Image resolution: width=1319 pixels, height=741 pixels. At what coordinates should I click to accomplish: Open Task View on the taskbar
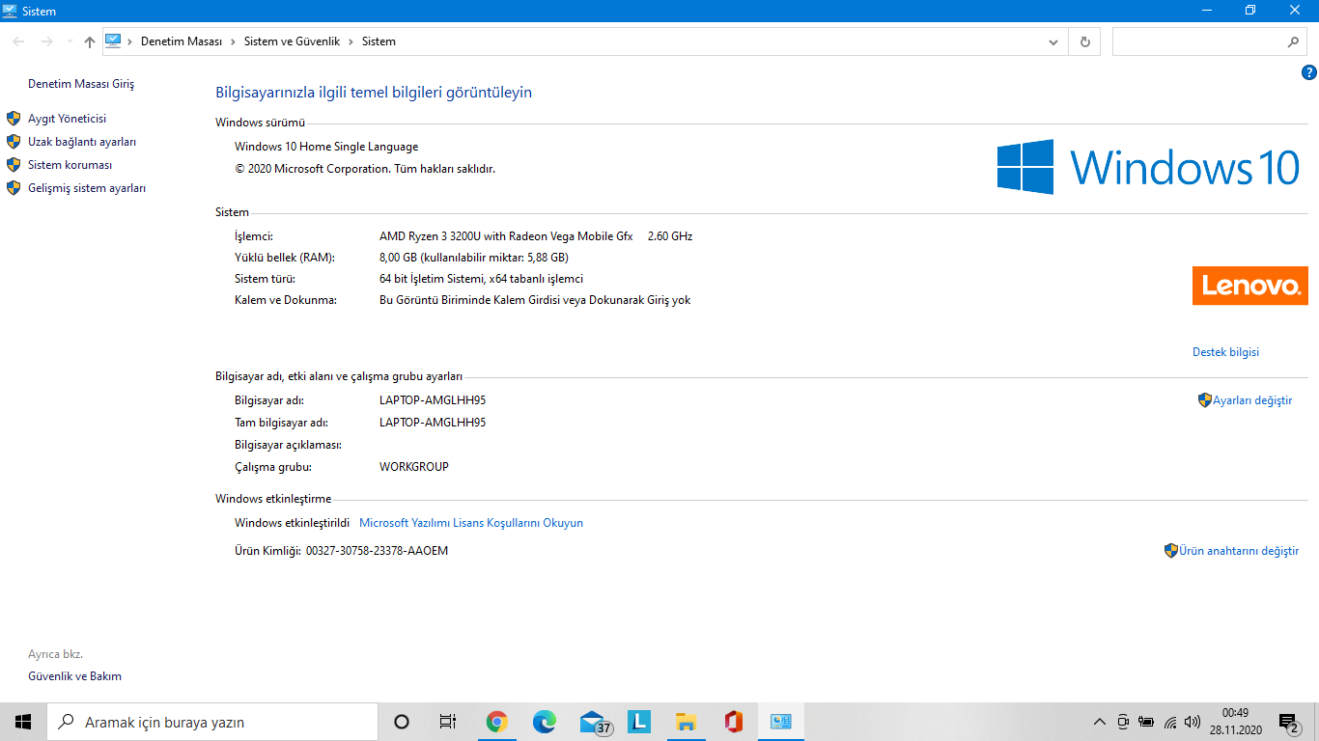click(x=448, y=722)
